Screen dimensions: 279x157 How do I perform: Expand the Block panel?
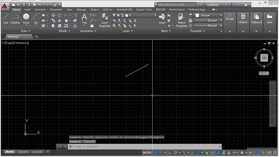pyautogui.click(x=166, y=31)
